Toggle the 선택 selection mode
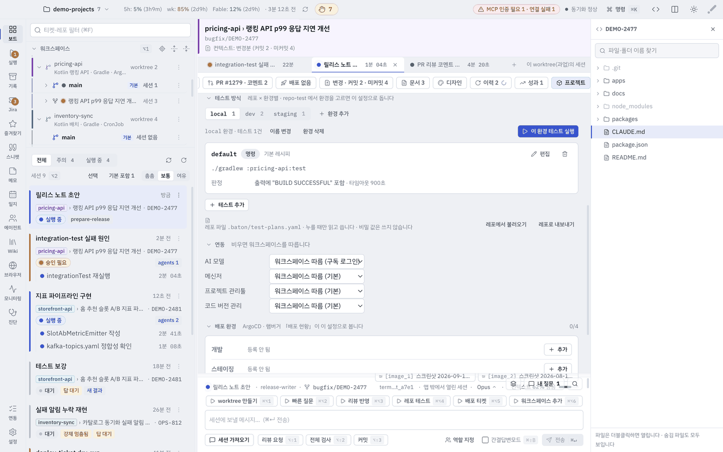Screen dimensions: 723x452 click(x=93, y=176)
